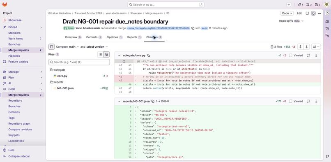Click the Search or go to field
Image resolution: width=331 pixels, height=162 pixels.
tap(166, 5)
